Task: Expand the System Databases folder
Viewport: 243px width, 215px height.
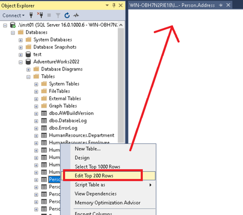Action: pyautogui.click(x=21, y=40)
